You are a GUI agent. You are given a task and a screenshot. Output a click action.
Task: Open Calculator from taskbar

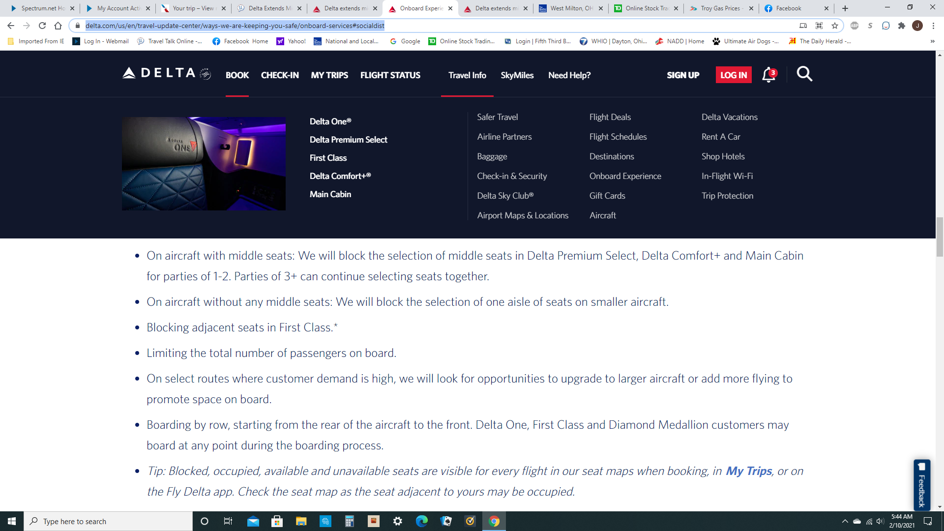[x=349, y=521]
